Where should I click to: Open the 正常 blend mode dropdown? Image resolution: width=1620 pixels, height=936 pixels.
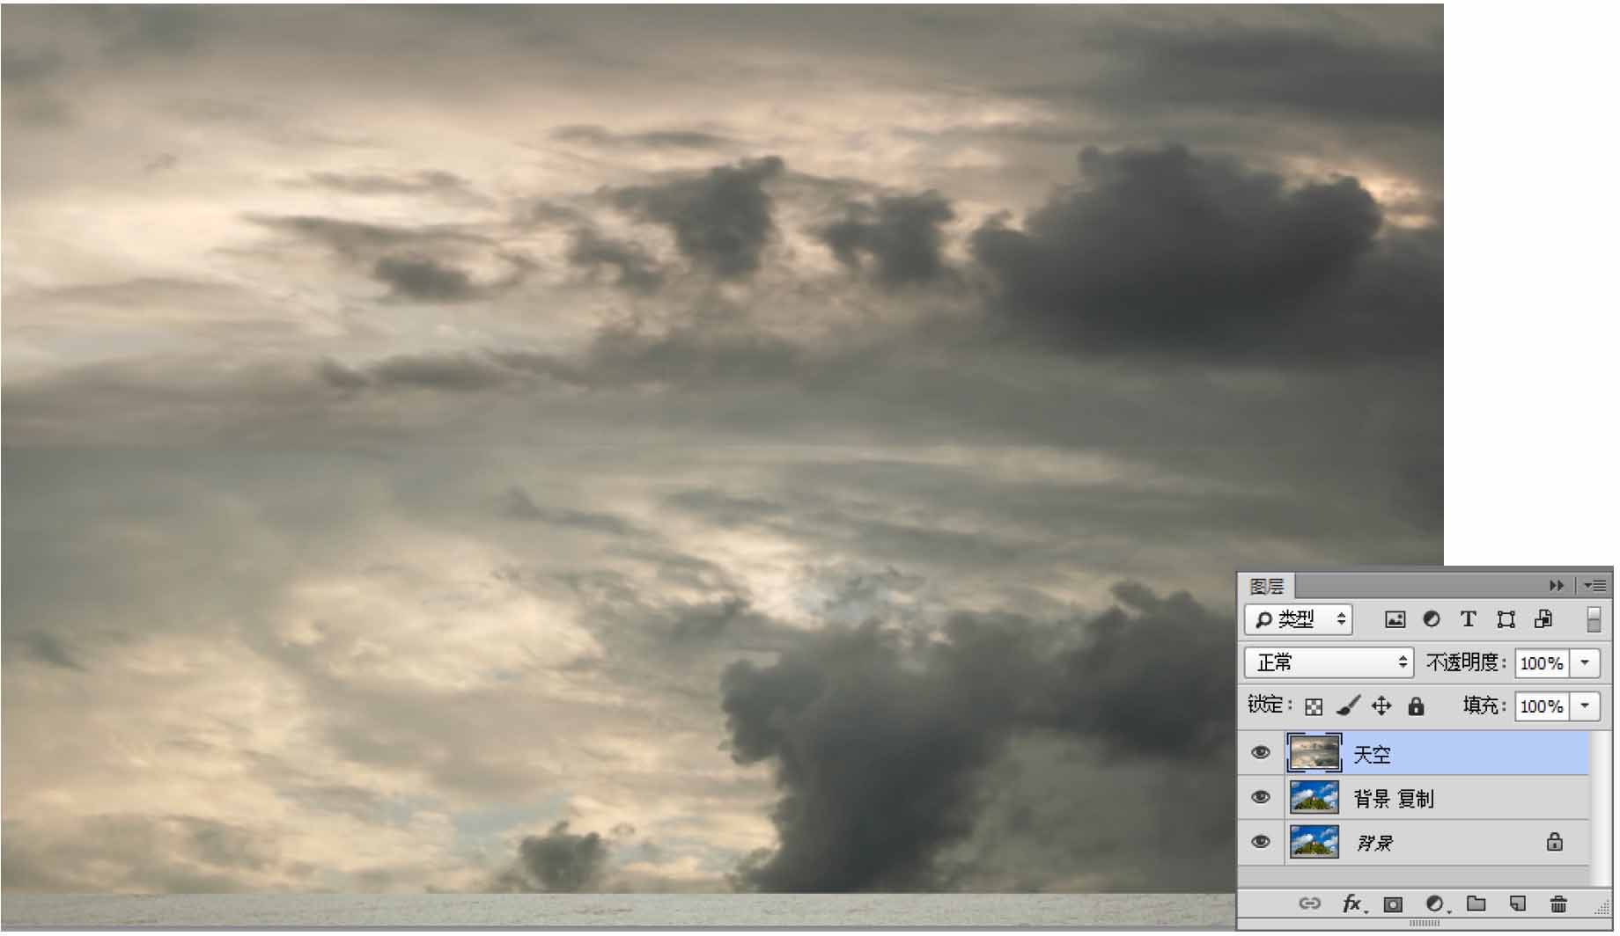[x=1329, y=662]
